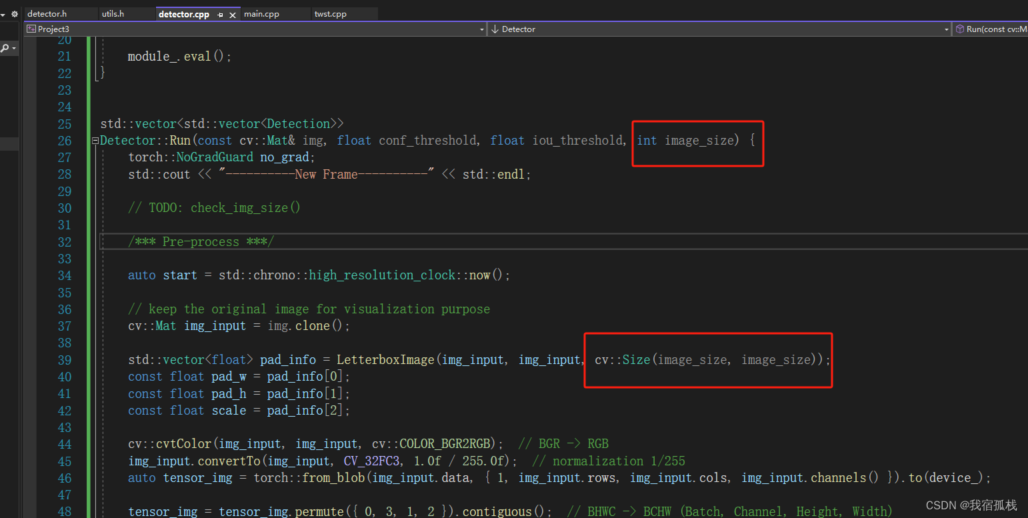This screenshot has width=1028, height=518.
Task: Close the detector.cpp tab
Action: pos(233,15)
